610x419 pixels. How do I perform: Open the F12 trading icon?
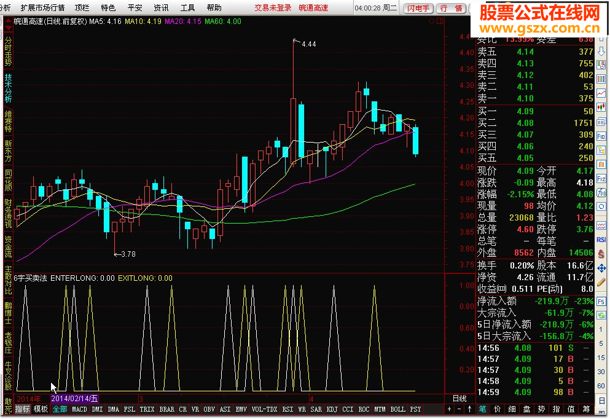601,179
